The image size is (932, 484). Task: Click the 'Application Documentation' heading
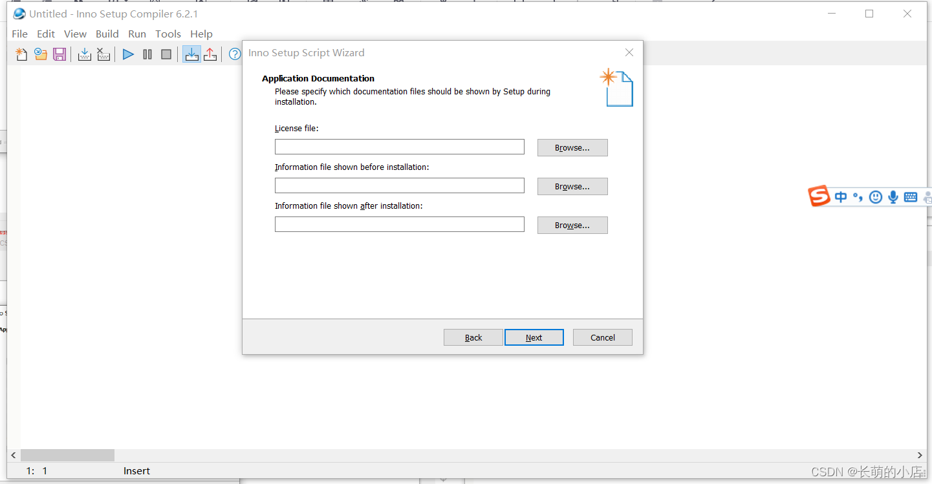pyautogui.click(x=318, y=78)
